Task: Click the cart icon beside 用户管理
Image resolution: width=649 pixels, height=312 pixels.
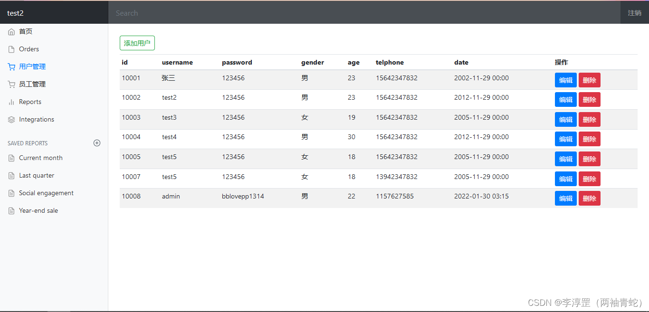Action: click(x=11, y=67)
